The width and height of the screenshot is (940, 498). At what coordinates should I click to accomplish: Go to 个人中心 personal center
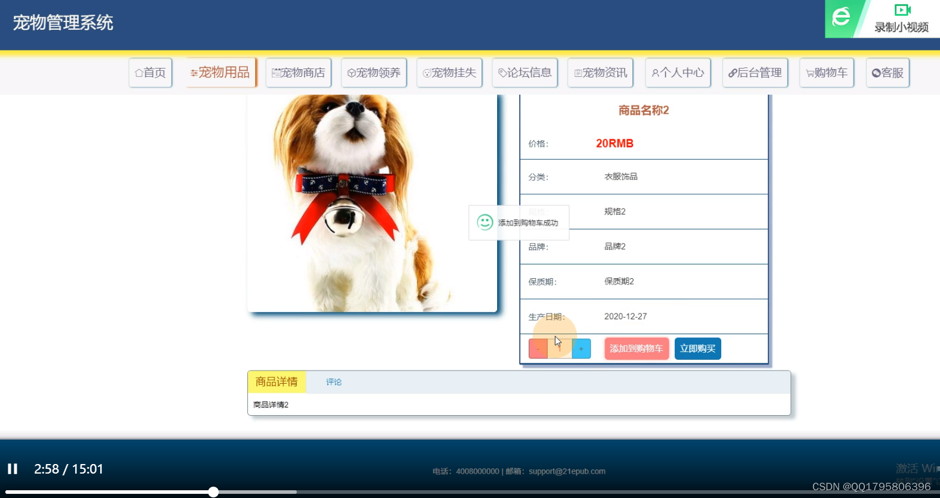point(678,73)
